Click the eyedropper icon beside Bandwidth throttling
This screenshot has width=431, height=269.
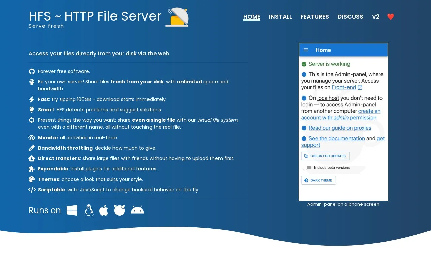[32, 148]
